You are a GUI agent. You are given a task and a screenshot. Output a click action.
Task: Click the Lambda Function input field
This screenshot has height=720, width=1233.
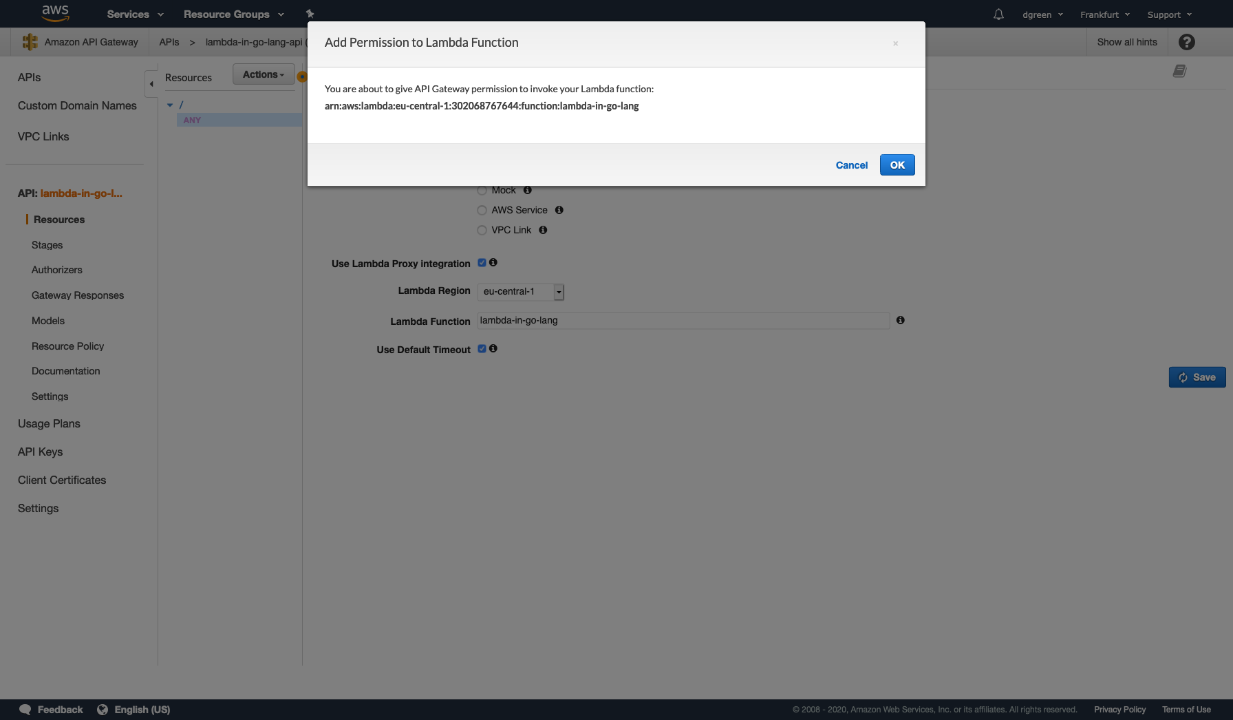(x=683, y=321)
